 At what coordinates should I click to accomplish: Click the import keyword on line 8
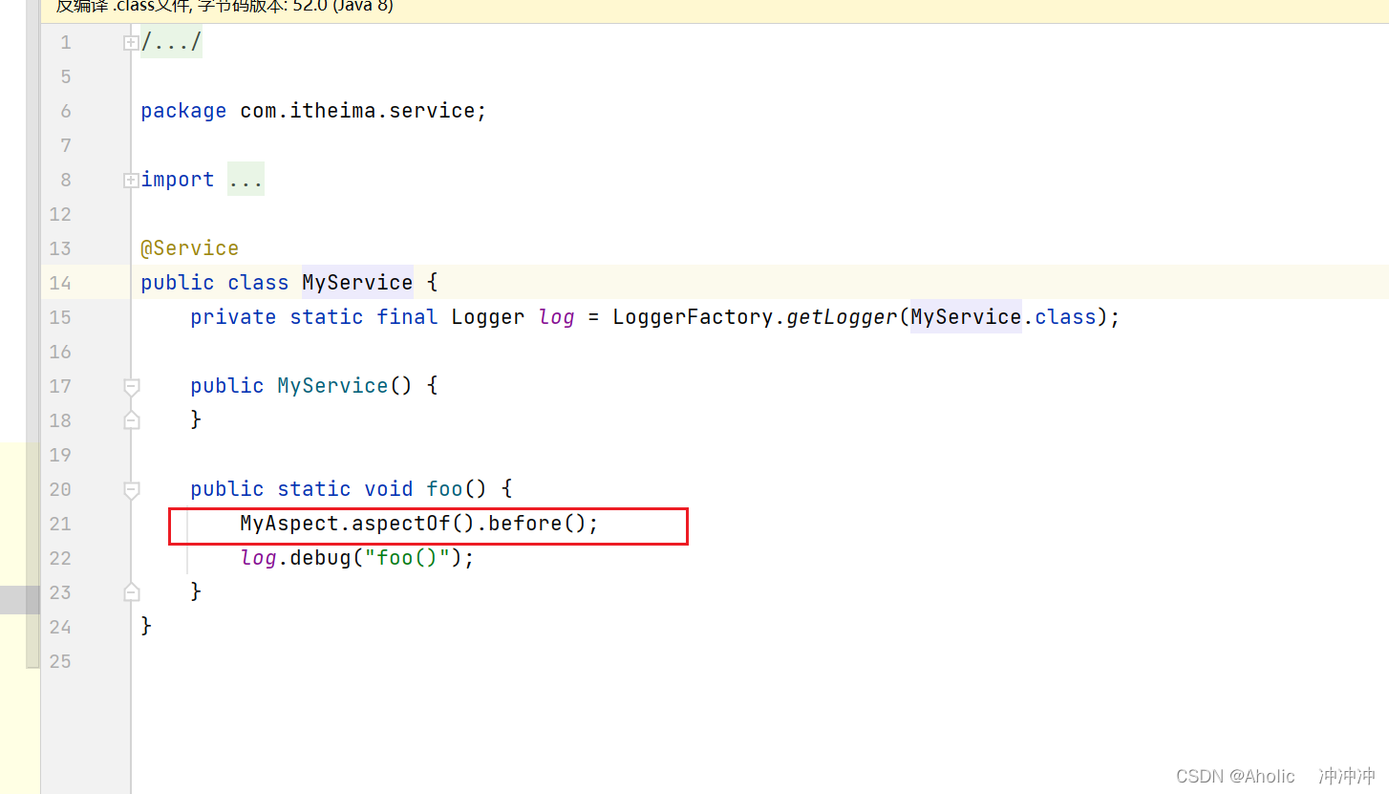click(178, 180)
